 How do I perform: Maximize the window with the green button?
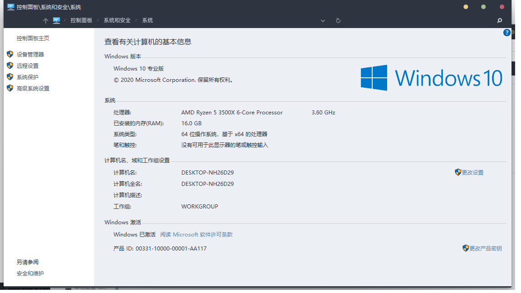point(483,7)
